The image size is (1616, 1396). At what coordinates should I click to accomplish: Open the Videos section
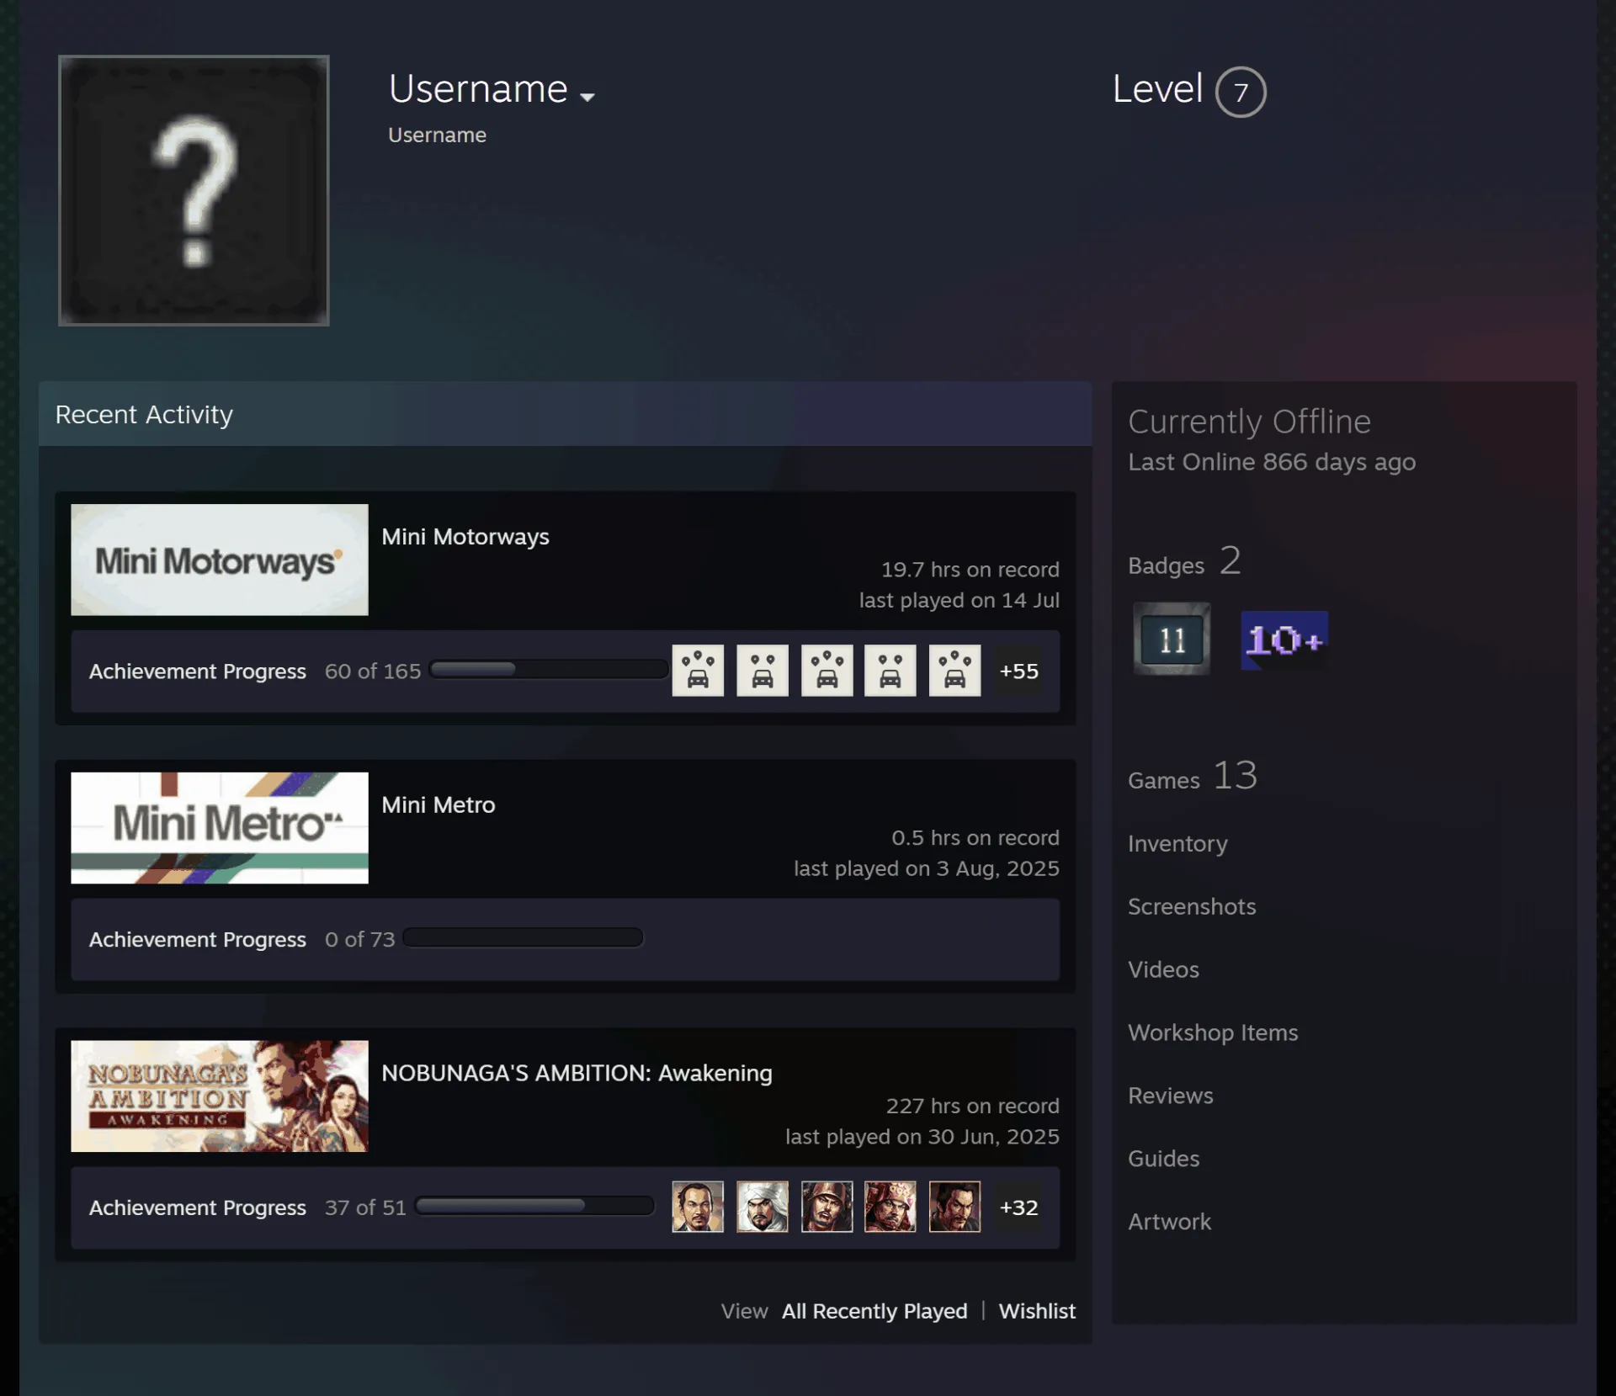click(1163, 969)
